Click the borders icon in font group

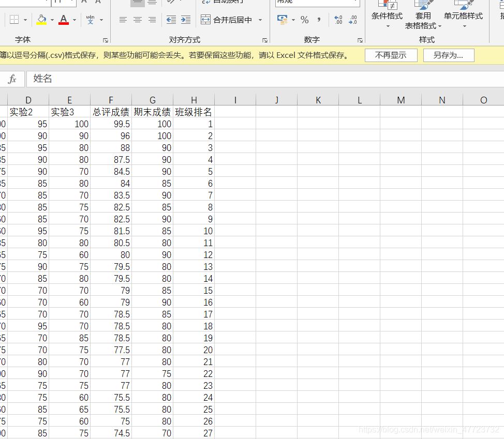pyautogui.click(x=14, y=20)
